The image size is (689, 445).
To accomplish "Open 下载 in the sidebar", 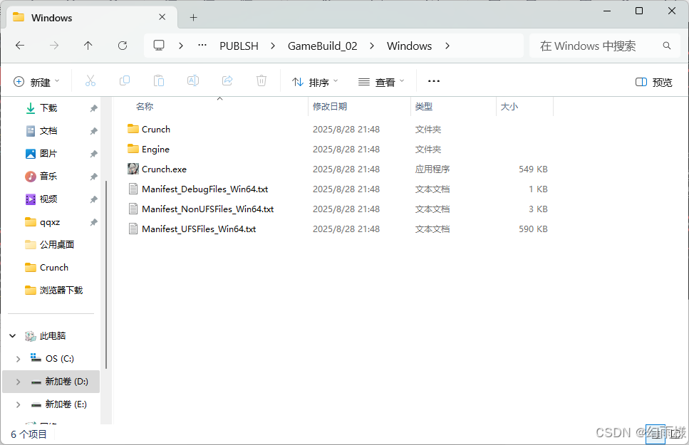I will coord(48,108).
